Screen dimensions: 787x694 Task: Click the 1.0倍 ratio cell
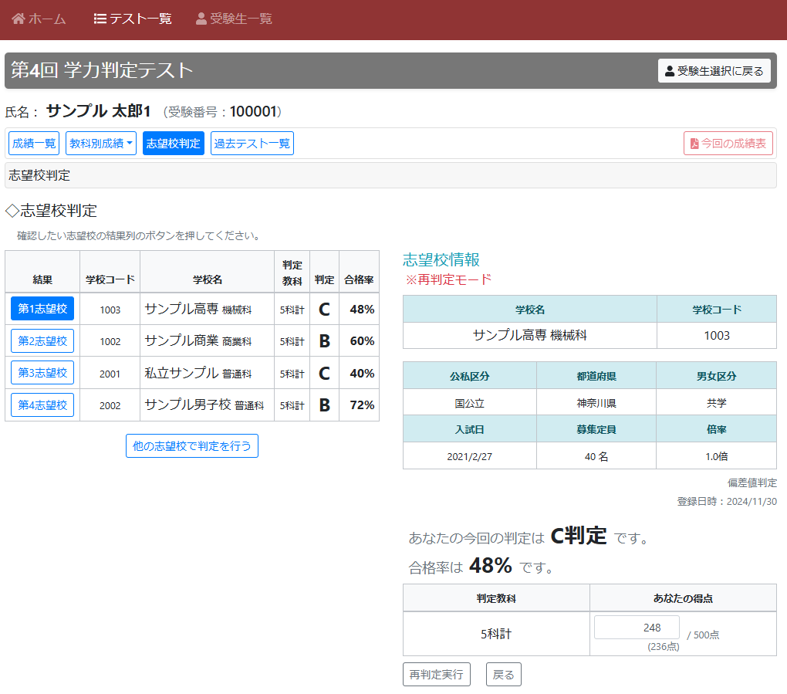click(716, 456)
